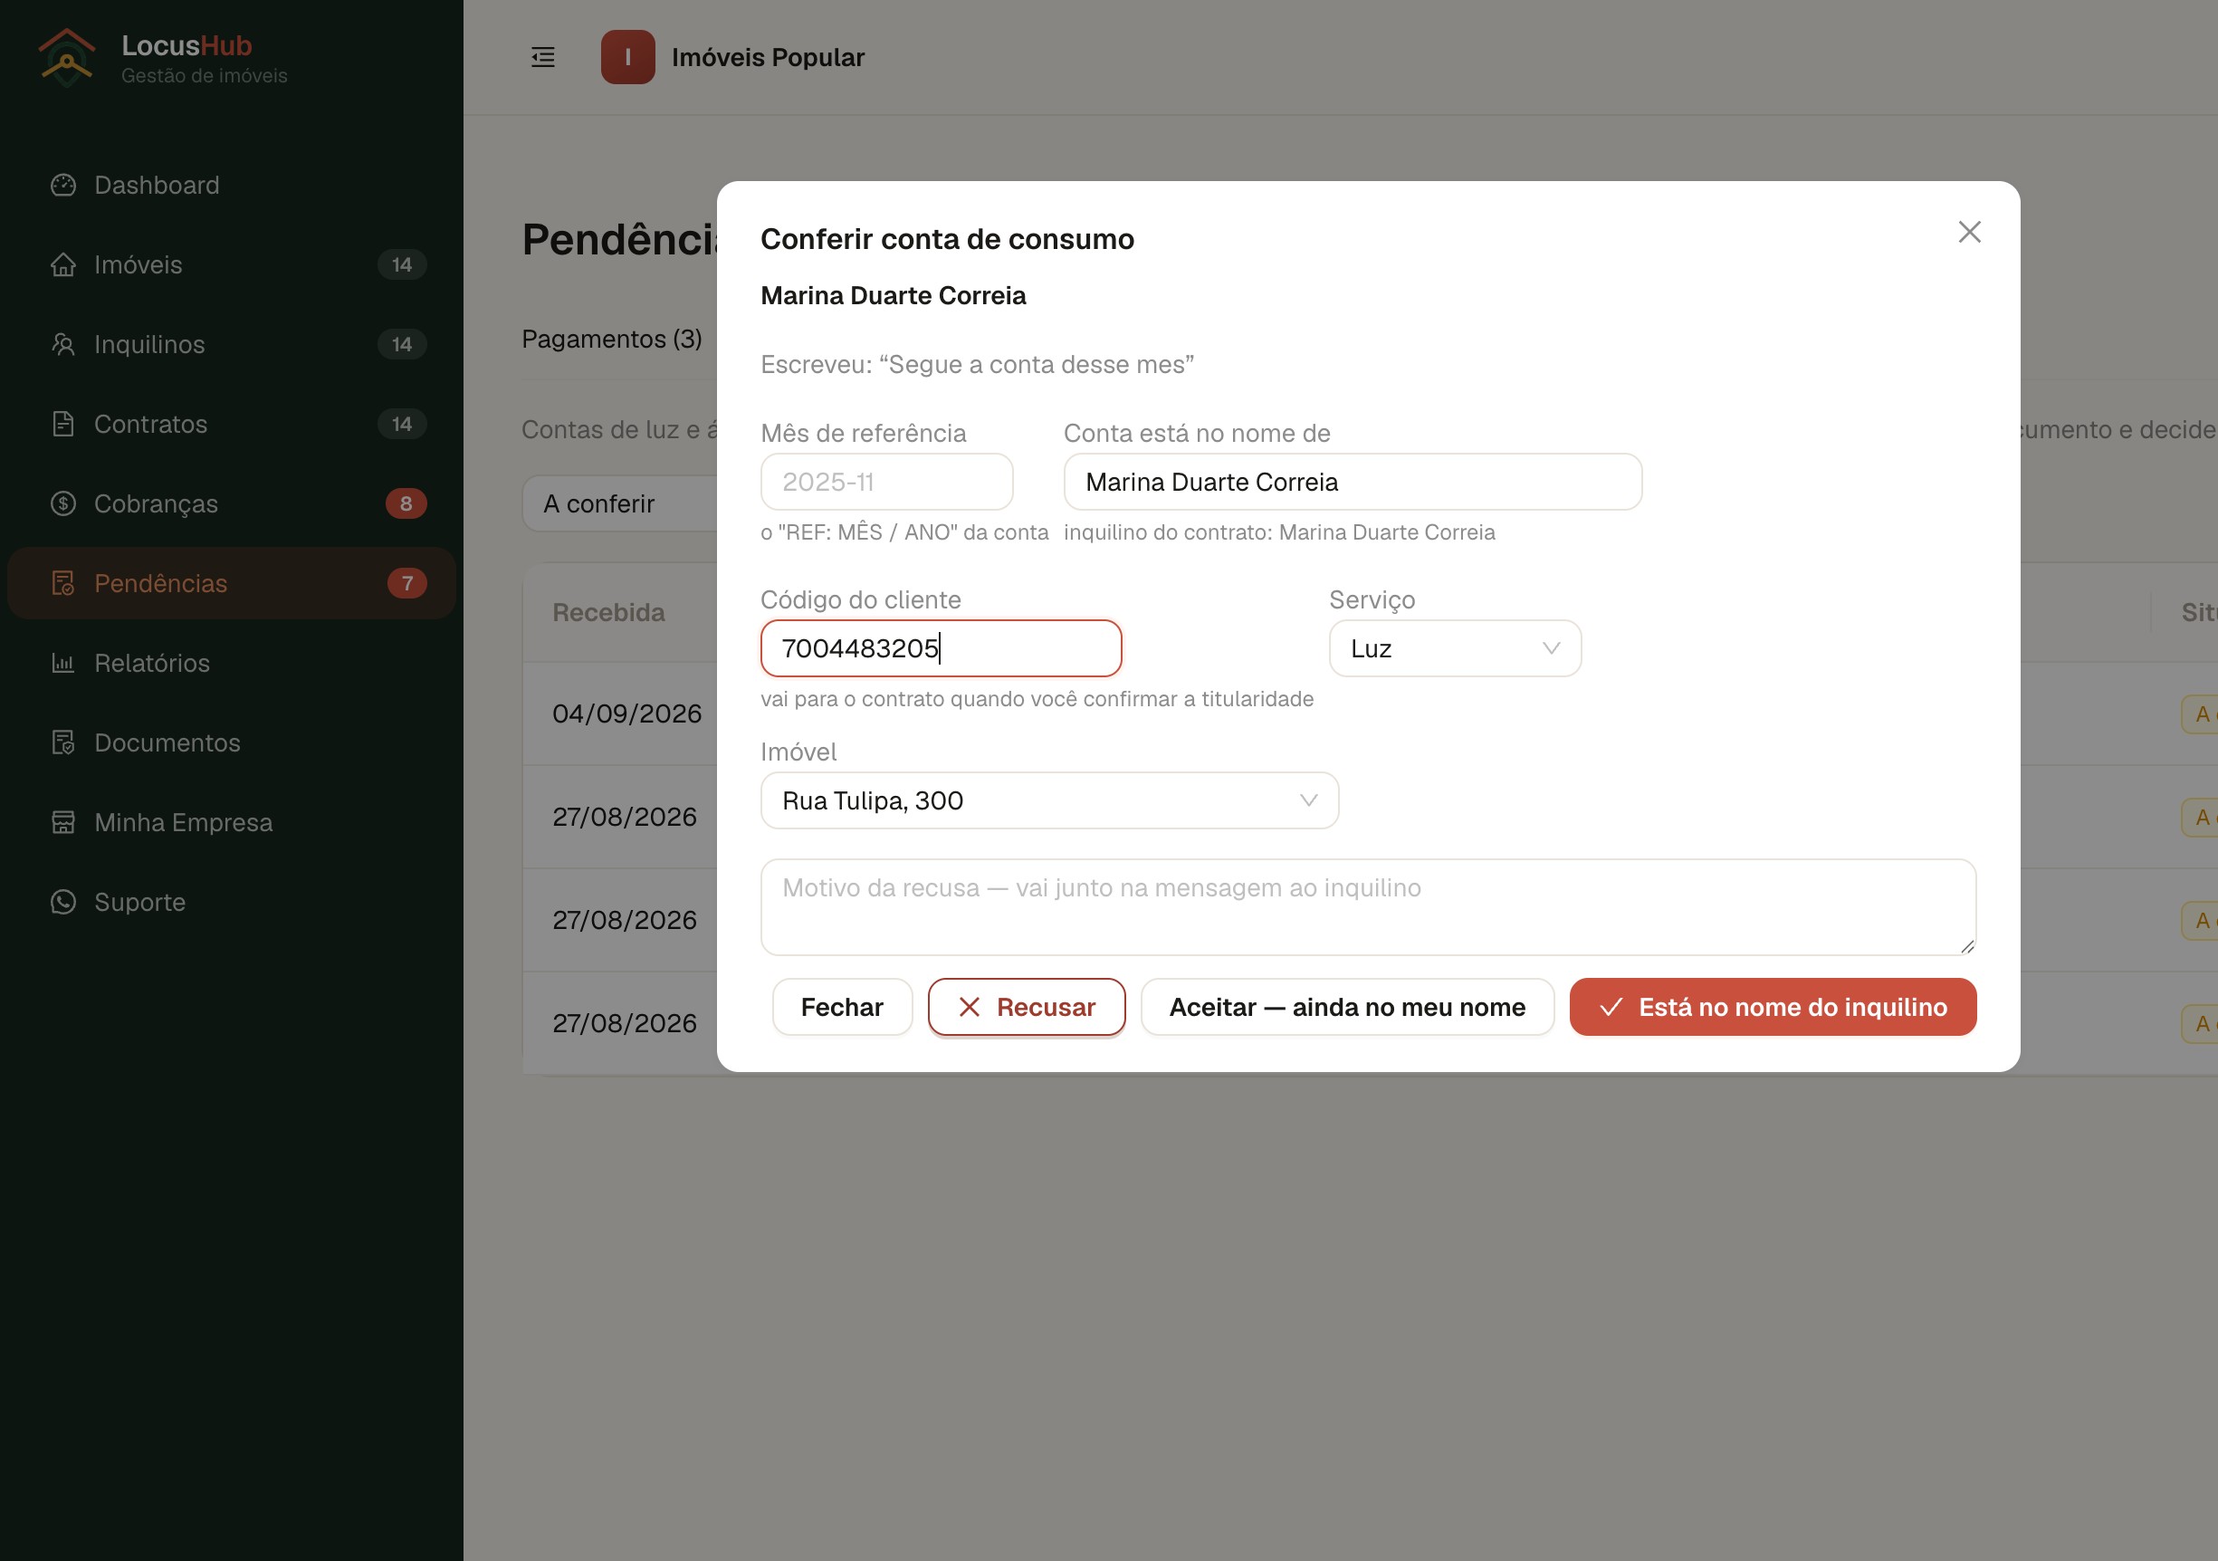
Task: Click the Pendências badge showing 7
Action: (x=406, y=583)
